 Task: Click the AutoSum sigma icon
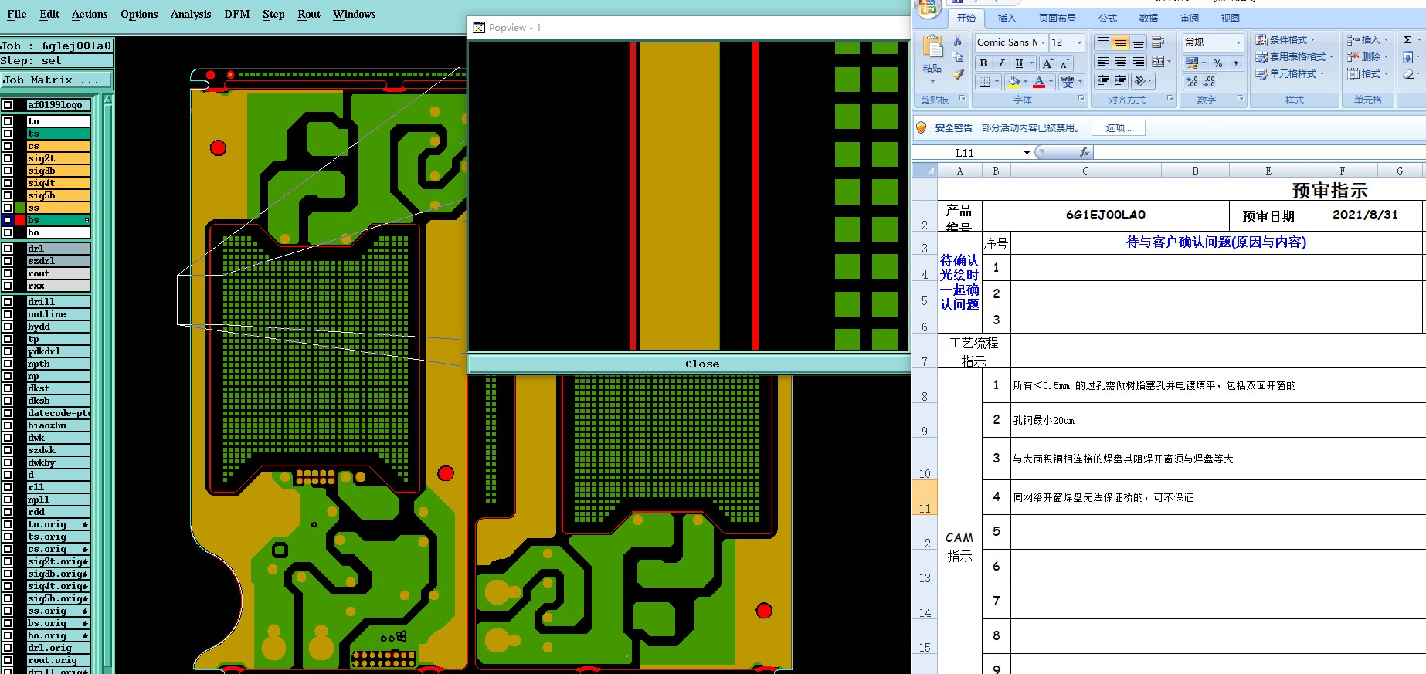(x=1407, y=40)
